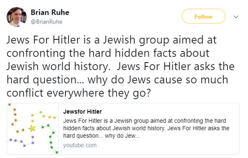Open the link card thumbnail image
248x158 pixels.
point(33,129)
